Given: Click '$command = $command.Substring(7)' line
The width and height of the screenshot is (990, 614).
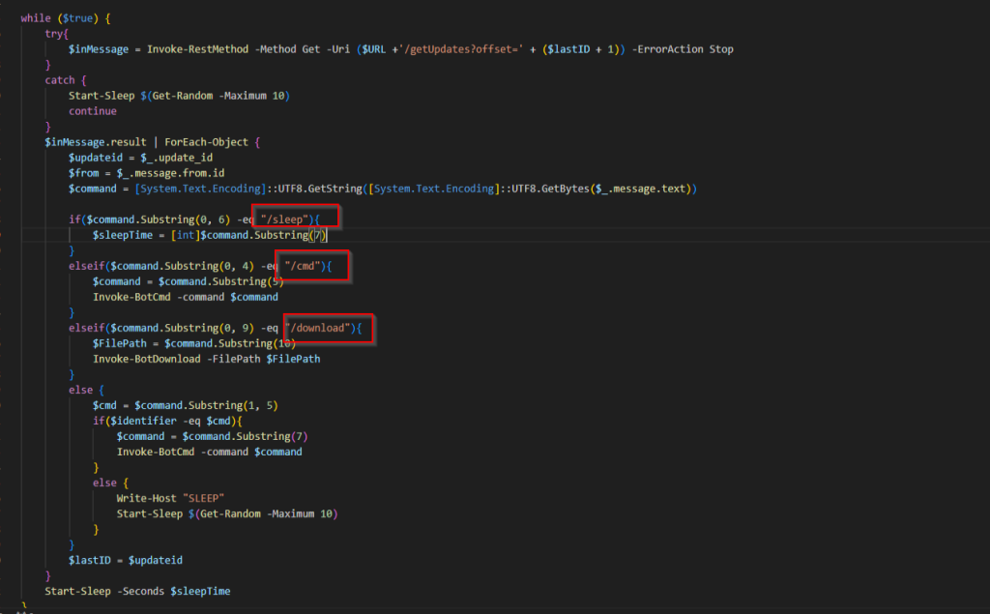Looking at the screenshot, I should (x=212, y=436).
